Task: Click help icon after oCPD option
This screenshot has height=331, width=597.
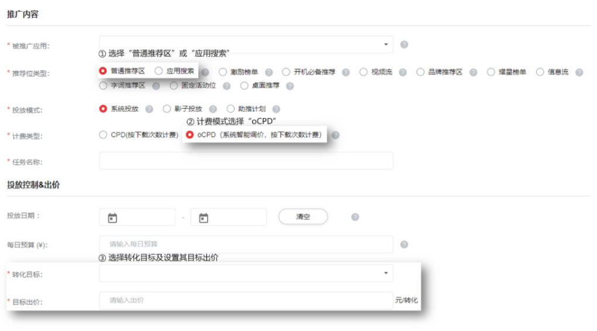Action: click(335, 135)
